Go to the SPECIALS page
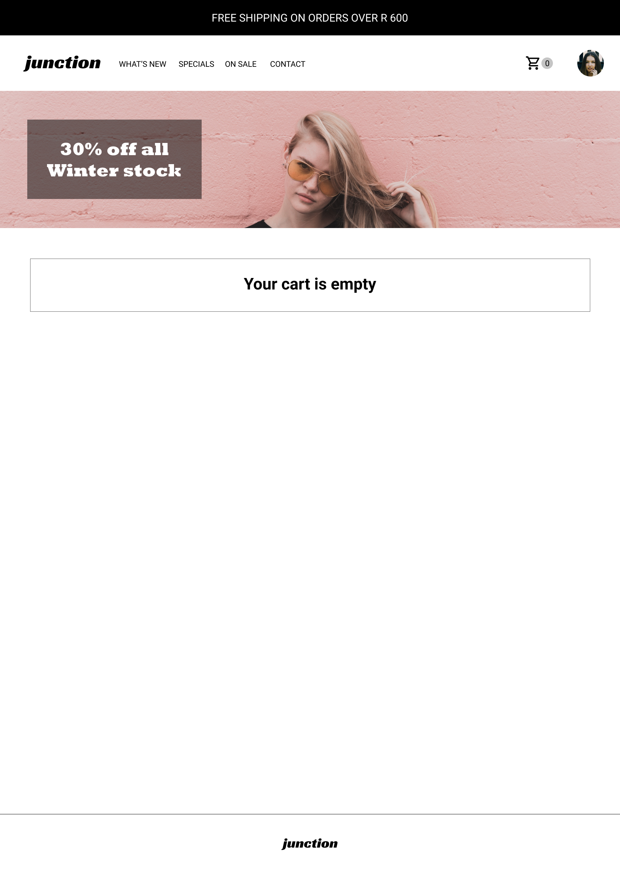This screenshot has width=620, height=872. pos(196,64)
